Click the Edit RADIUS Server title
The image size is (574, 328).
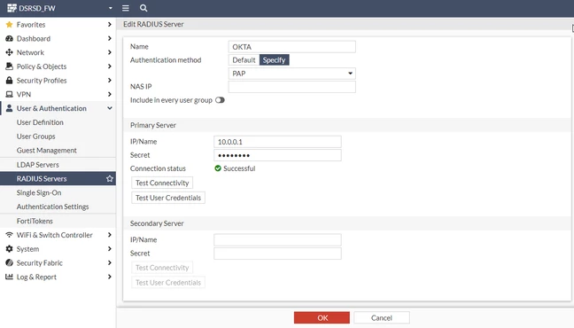click(153, 24)
